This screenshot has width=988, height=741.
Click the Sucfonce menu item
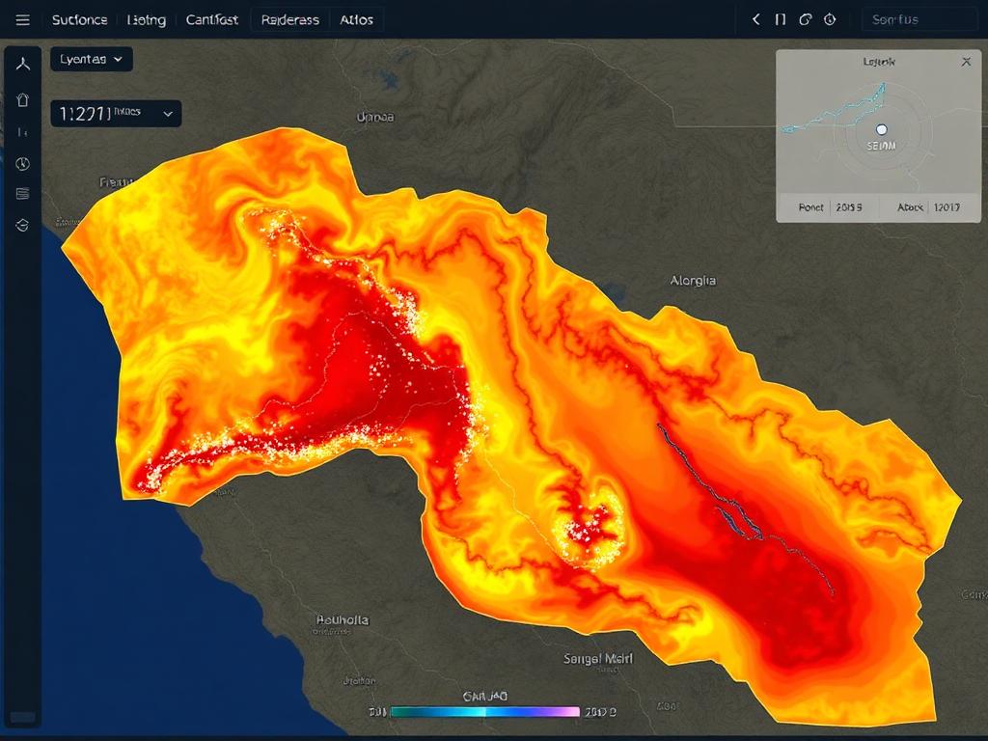point(79,20)
